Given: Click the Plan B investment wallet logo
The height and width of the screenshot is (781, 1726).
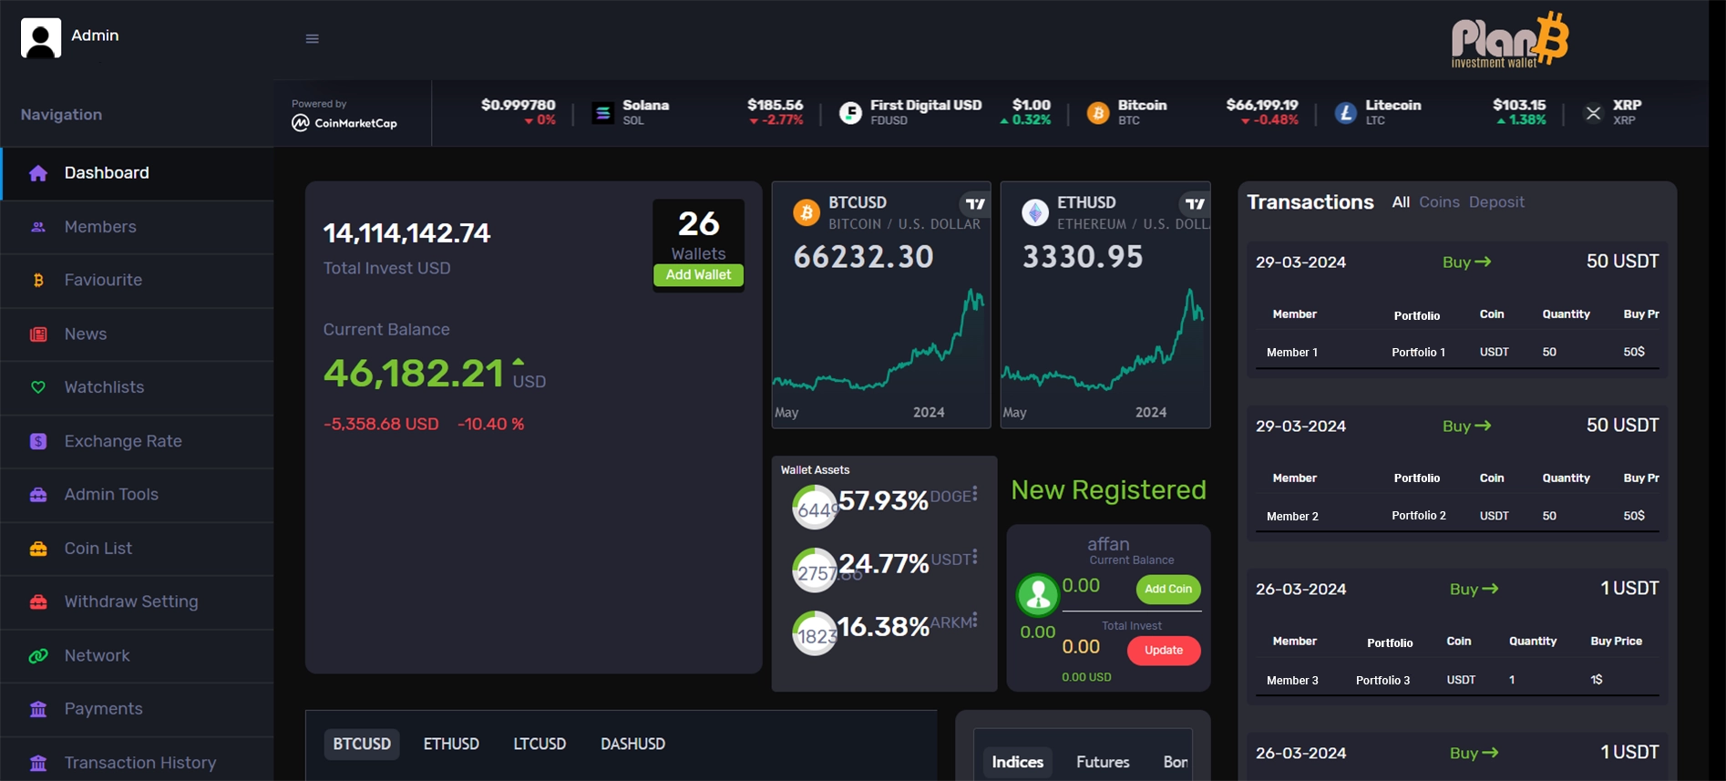Looking at the screenshot, I should coord(1510,40).
